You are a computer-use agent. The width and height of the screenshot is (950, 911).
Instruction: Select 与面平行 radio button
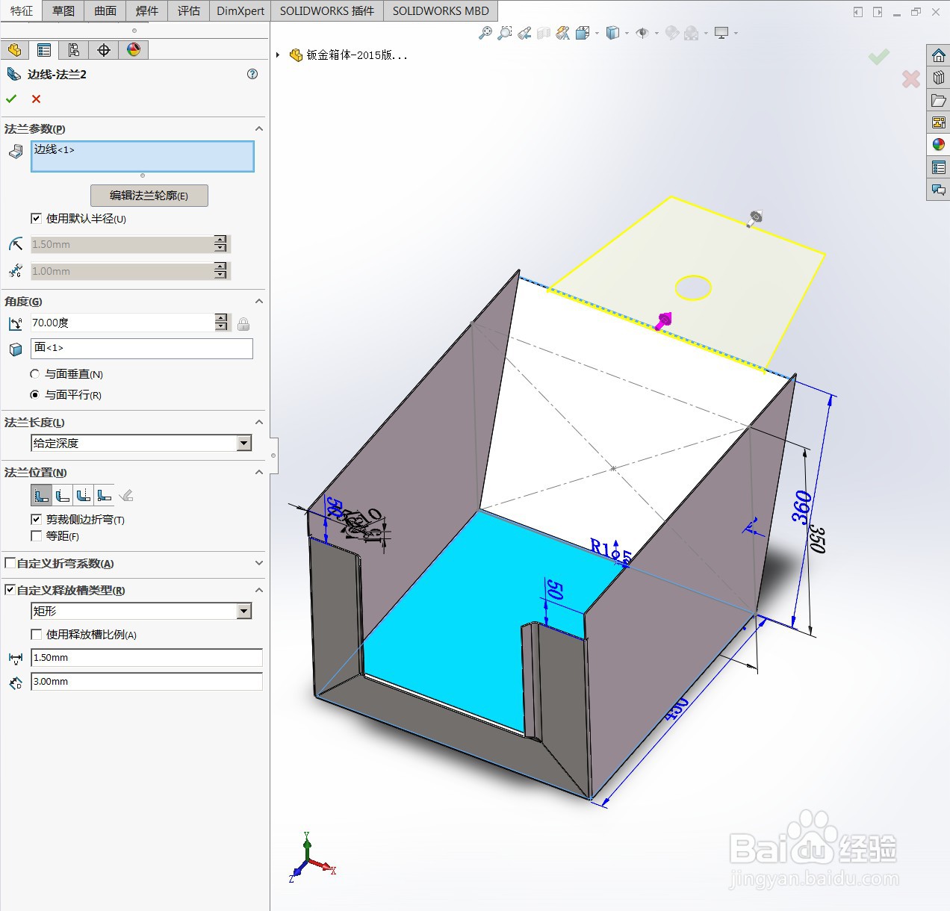point(34,394)
